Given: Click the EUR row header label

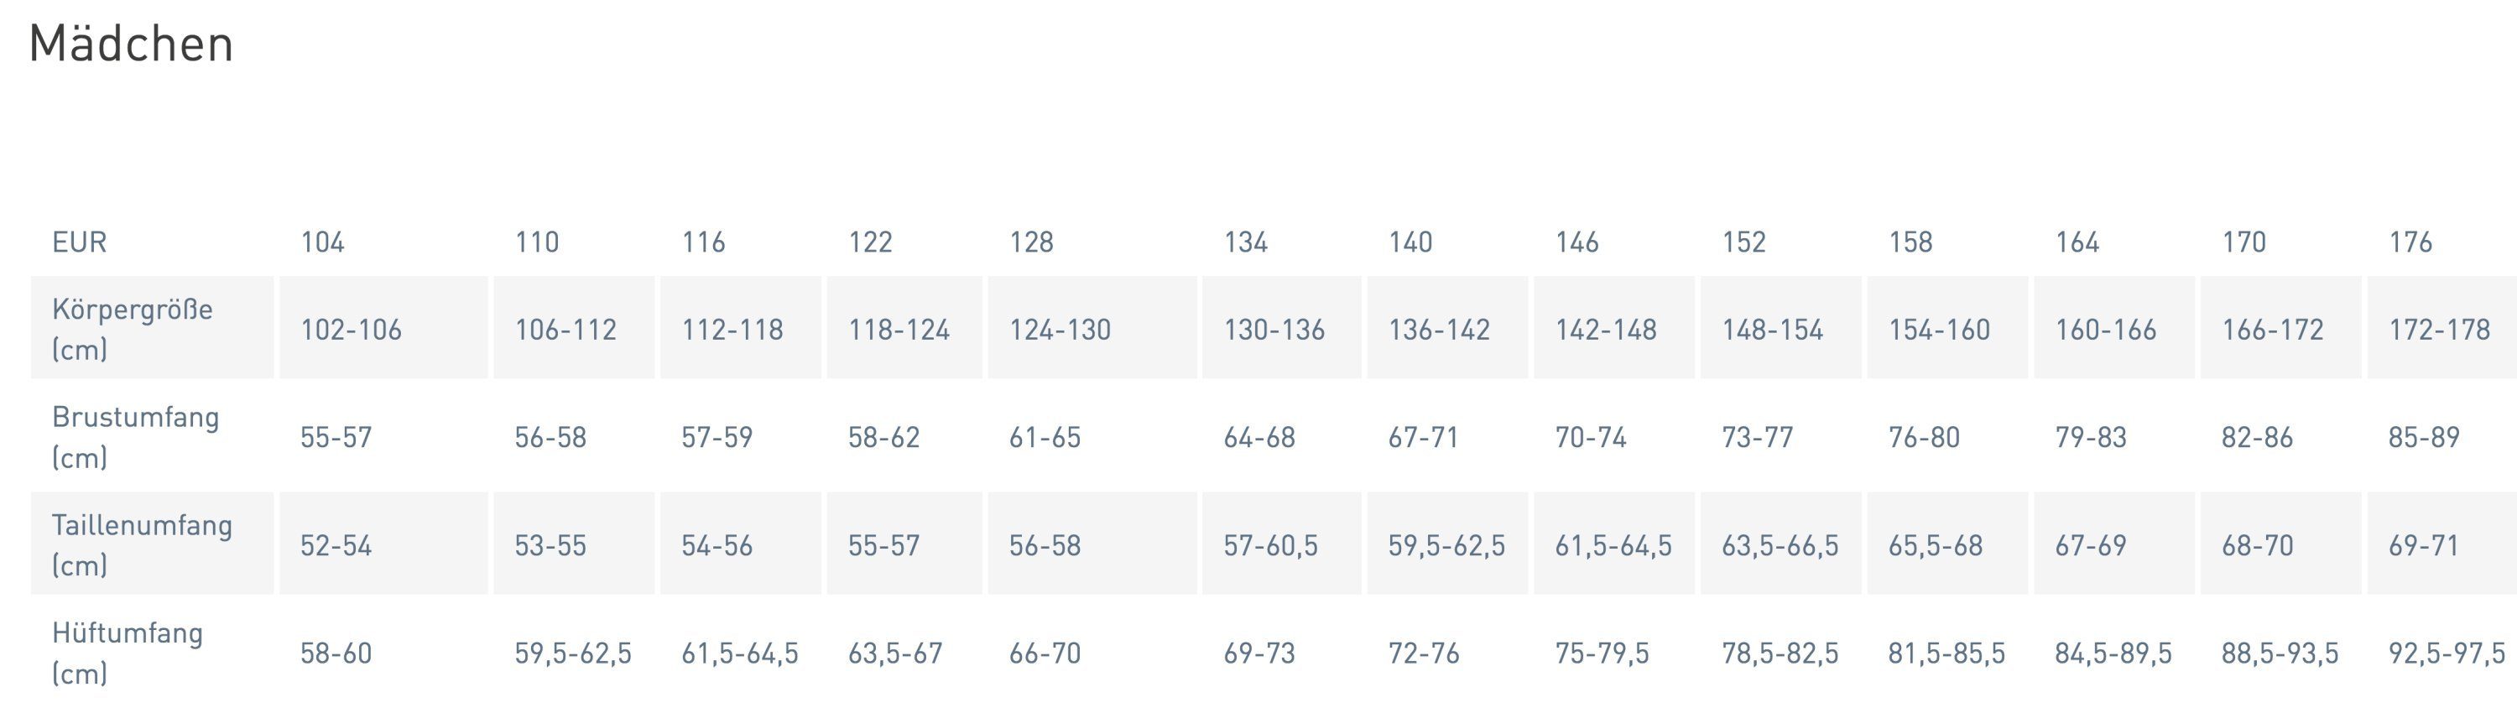Looking at the screenshot, I should [79, 242].
